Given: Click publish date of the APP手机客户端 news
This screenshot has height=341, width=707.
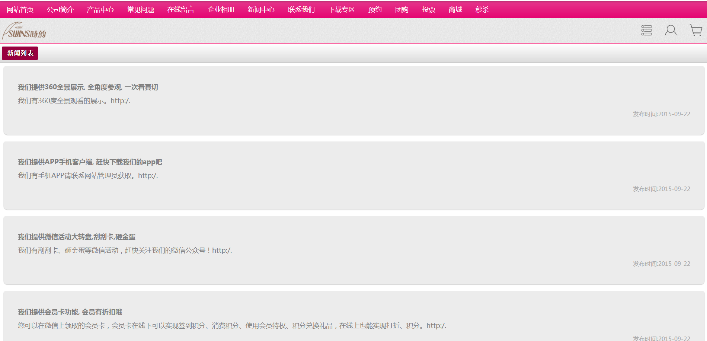Looking at the screenshot, I should pos(662,189).
